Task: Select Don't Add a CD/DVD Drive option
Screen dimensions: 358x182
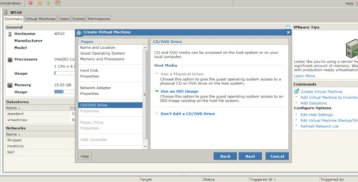Action: tap(188, 114)
